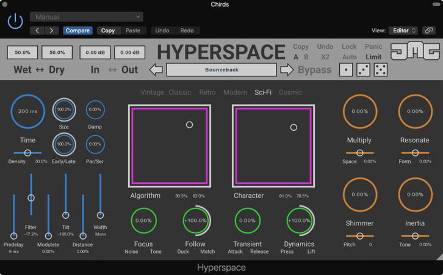Select the Cosmic mode tab
This screenshot has height=275, width=443.
[x=290, y=92]
